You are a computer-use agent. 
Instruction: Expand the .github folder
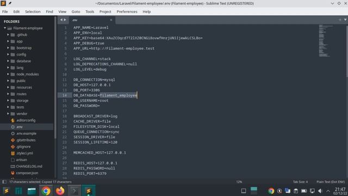coord(8,35)
